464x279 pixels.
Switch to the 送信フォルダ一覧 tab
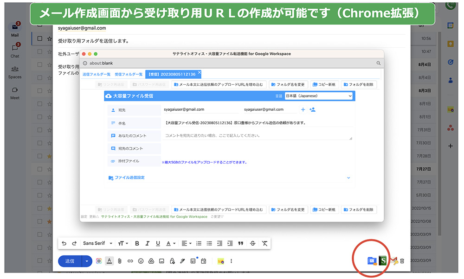(96, 74)
